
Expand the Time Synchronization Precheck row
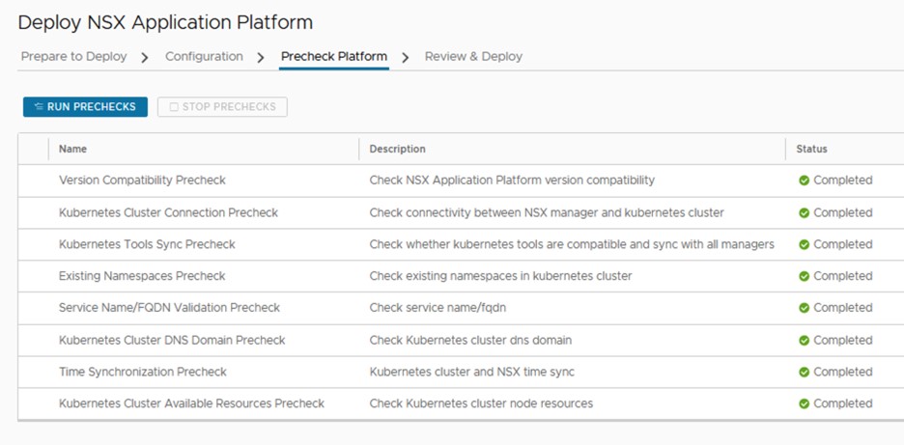coord(34,372)
